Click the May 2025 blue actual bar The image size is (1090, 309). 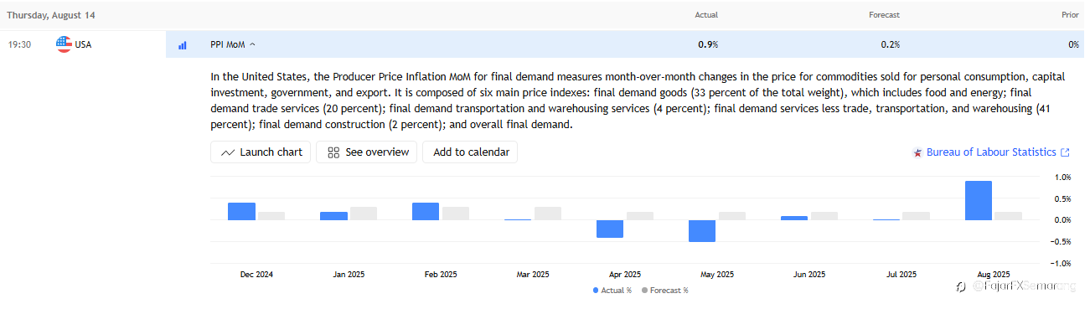(702, 231)
